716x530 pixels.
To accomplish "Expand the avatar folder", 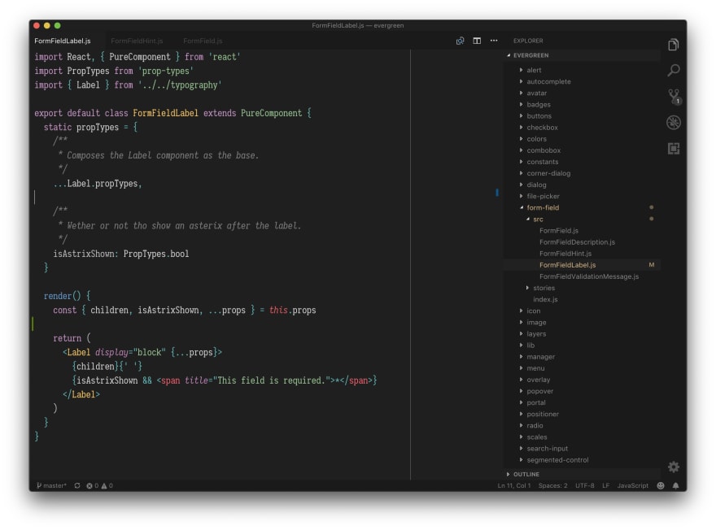I will click(x=583, y=93).
